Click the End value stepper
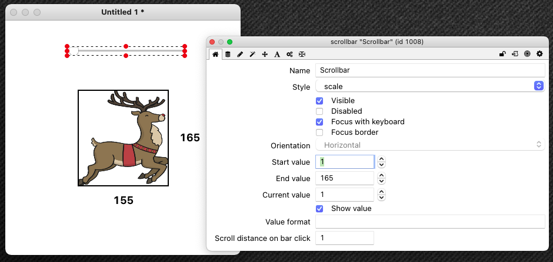Viewport: 553px width, 262px height. click(x=381, y=178)
